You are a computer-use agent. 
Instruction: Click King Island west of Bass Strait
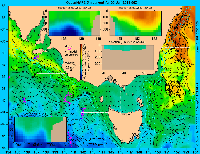[x=102, y=99]
